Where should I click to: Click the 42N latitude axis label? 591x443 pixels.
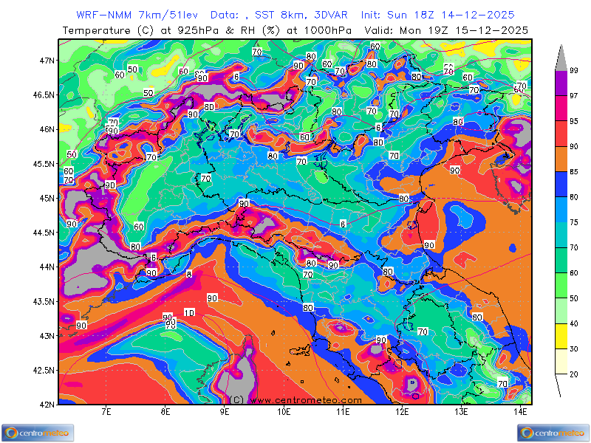click(47, 404)
